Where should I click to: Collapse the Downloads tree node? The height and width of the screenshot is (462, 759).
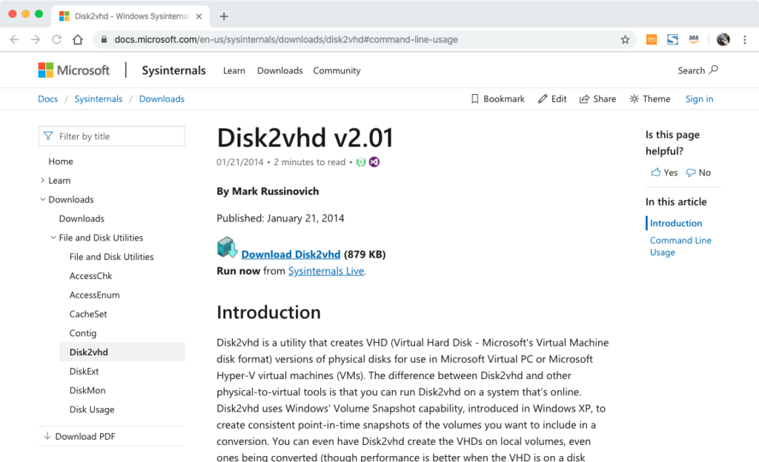click(x=43, y=200)
